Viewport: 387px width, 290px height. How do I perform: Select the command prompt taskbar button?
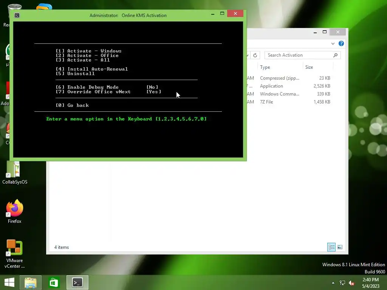[77, 282]
